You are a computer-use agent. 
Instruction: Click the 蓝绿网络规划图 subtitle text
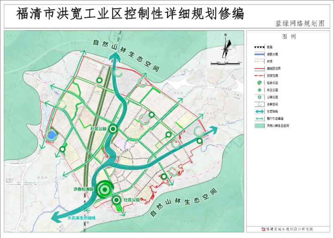click(300, 24)
